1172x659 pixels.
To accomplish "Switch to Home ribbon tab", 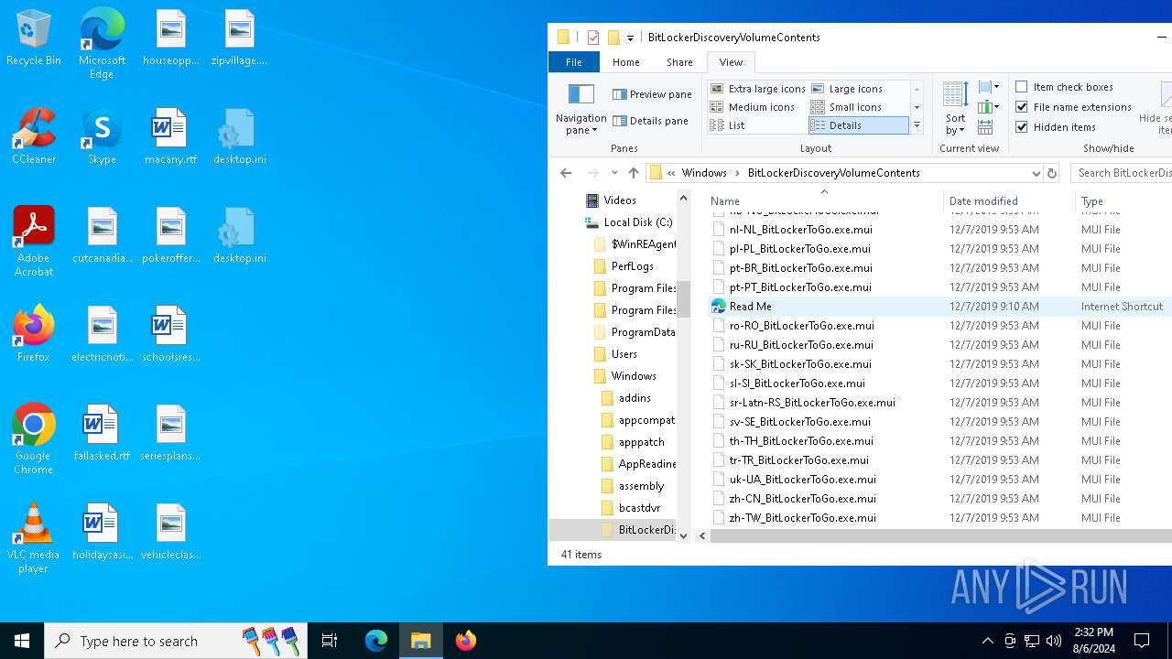I will [626, 62].
